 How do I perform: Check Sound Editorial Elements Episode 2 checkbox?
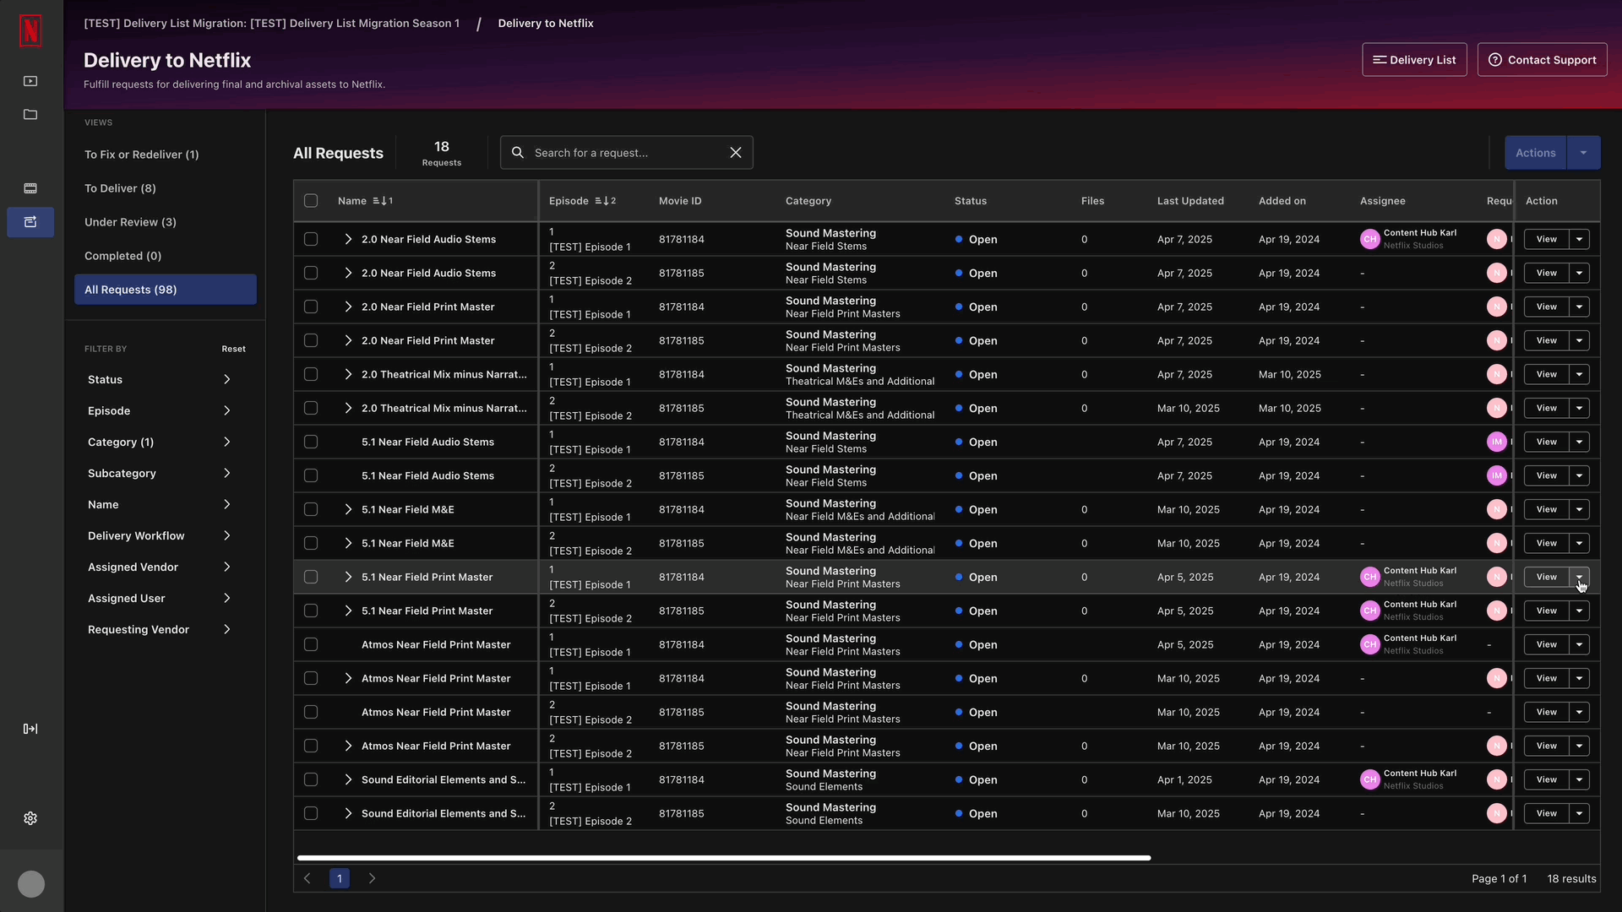(311, 813)
